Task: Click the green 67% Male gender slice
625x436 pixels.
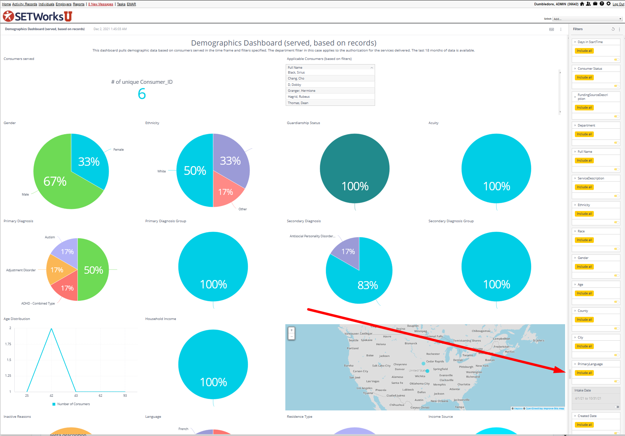Action: [54, 180]
